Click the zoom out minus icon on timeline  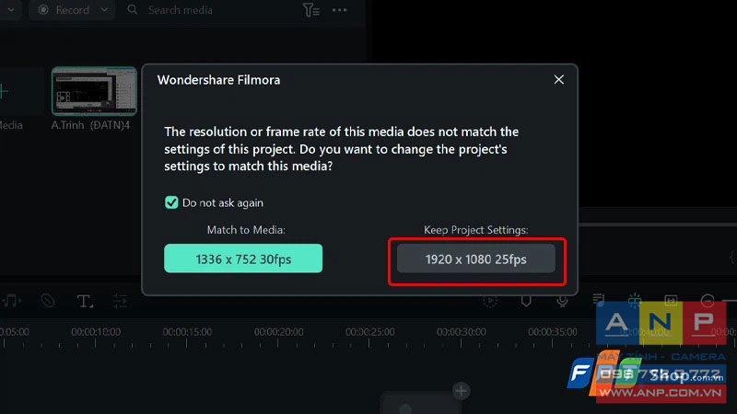coord(708,301)
